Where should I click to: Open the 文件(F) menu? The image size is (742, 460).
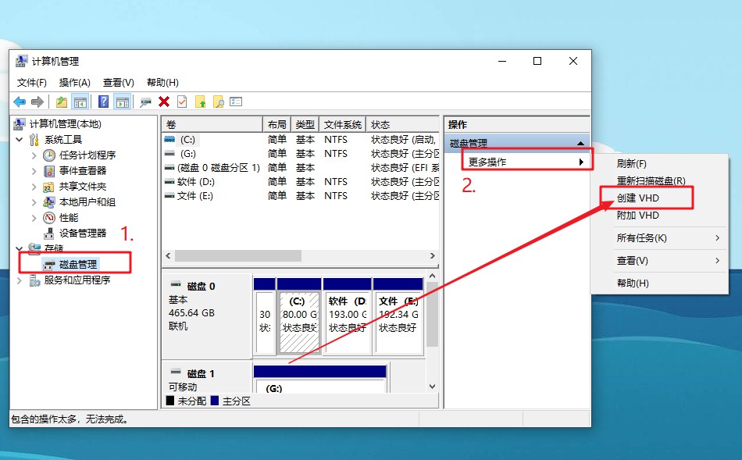(31, 81)
